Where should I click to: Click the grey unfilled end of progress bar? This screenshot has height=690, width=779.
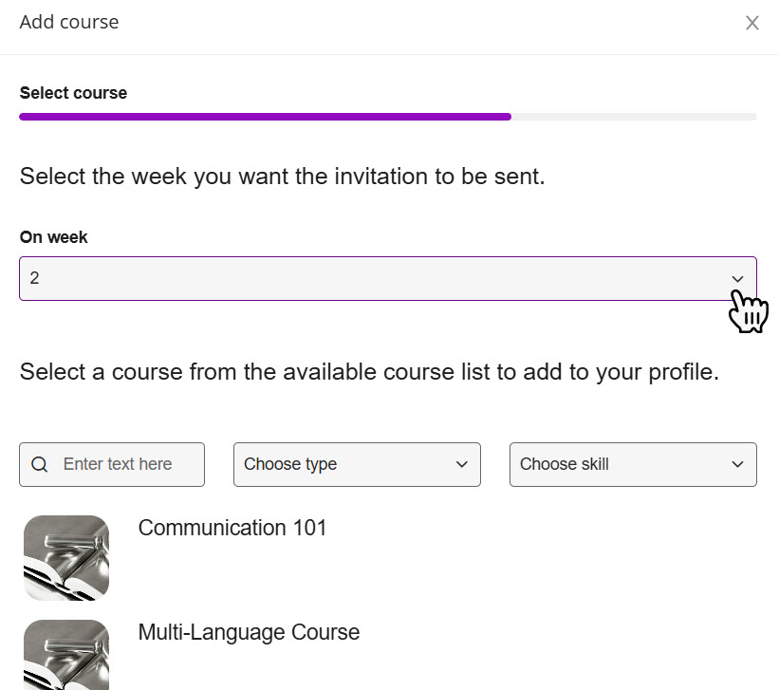[x=634, y=117]
